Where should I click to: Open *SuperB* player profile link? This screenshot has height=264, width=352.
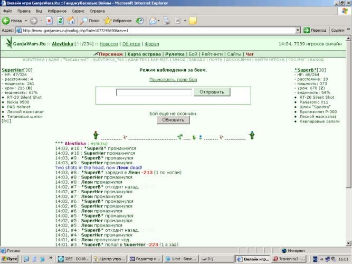click(x=306, y=70)
